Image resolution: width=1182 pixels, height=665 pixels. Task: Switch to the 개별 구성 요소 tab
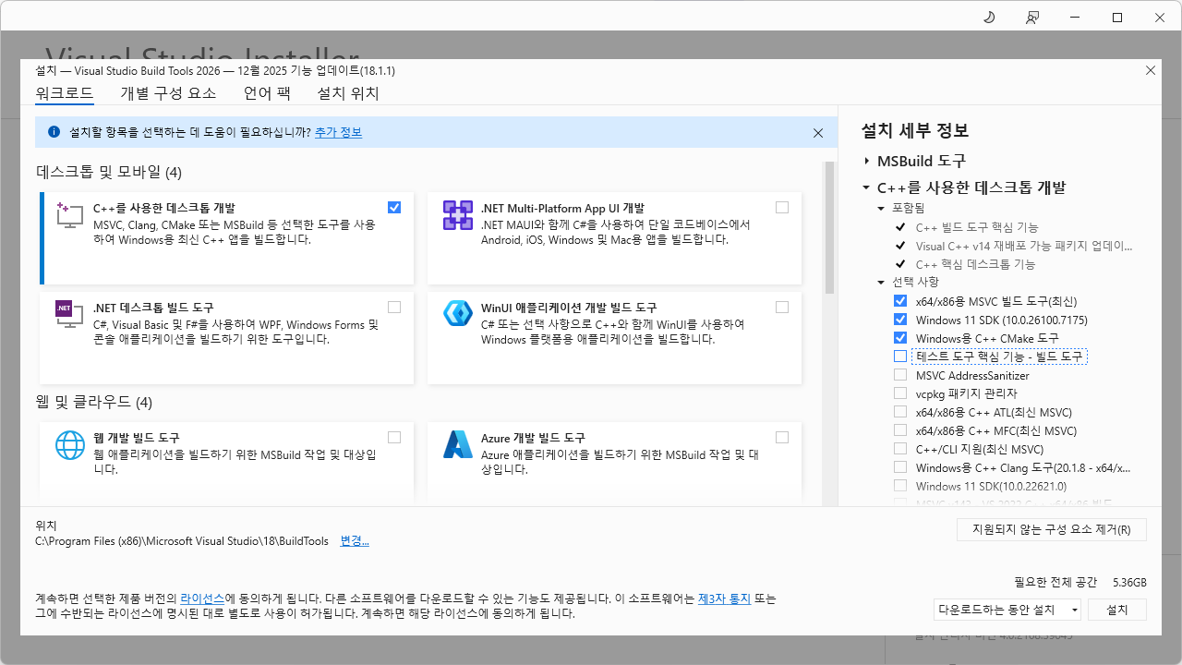tap(168, 93)
